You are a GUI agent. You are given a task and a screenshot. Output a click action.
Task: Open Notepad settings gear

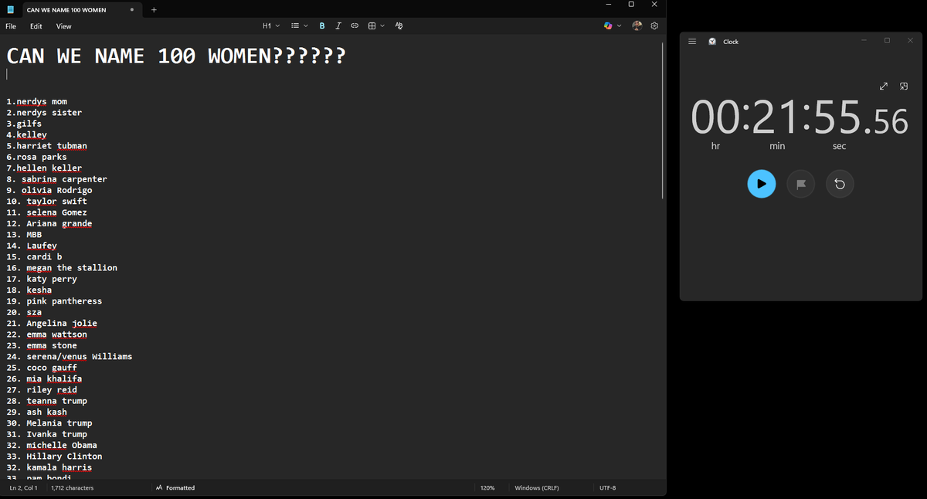pyautogui.click(x=654, y=26)
